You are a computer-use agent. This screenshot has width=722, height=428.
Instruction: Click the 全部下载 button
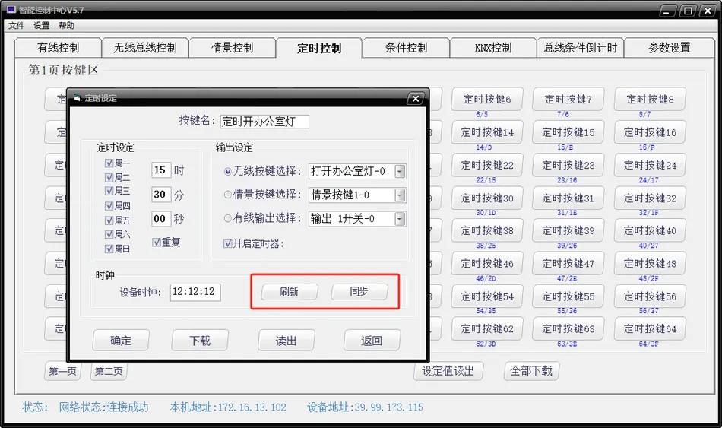click(531, 371)
